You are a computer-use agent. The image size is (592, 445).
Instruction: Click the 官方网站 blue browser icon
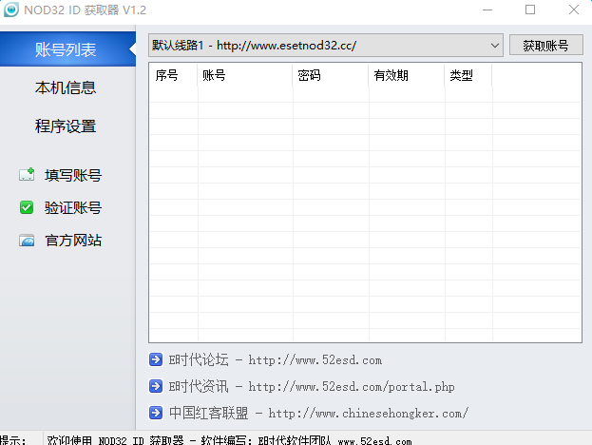pos(27,241)
